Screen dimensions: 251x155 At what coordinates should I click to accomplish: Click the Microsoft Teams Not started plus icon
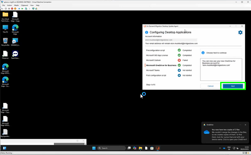(x=179, y=70)
